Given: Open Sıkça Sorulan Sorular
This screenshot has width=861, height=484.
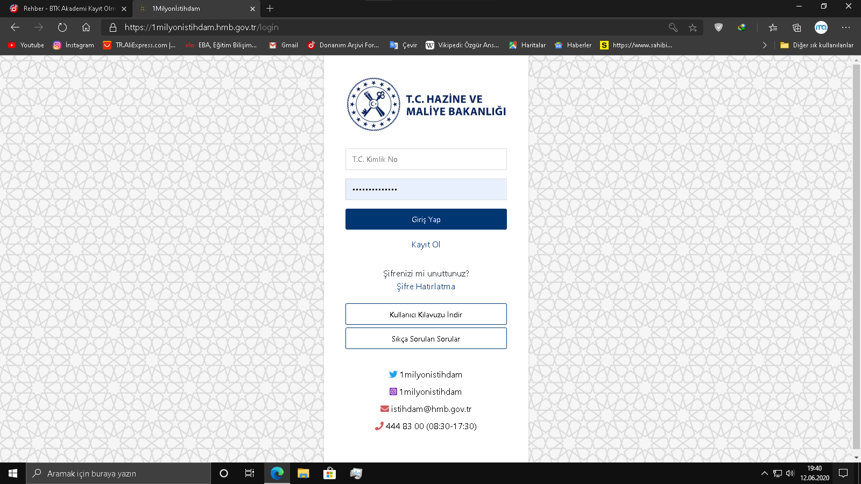Looking at the screenshot, I should pyautogui.click(x=426, y=338).
